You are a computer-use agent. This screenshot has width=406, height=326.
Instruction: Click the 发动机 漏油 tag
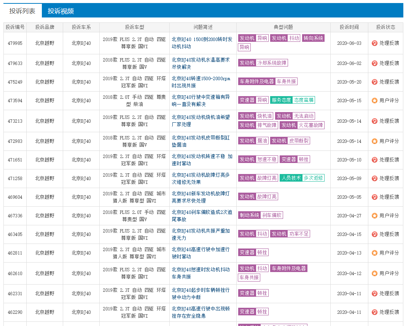point(253,141)
